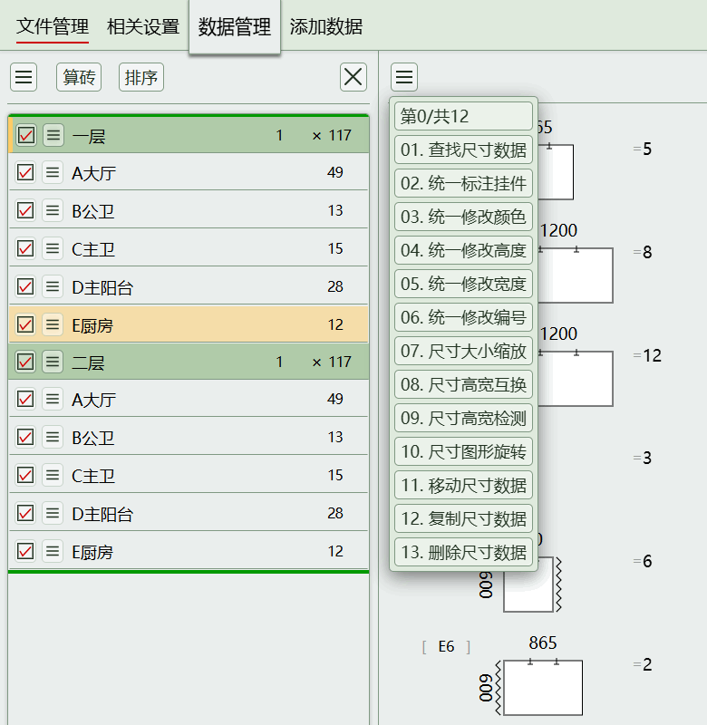The height and width of the screenshot is (725, 707).
Task: Click 第0/共12 counter at menu top
Action: [463, 116]
